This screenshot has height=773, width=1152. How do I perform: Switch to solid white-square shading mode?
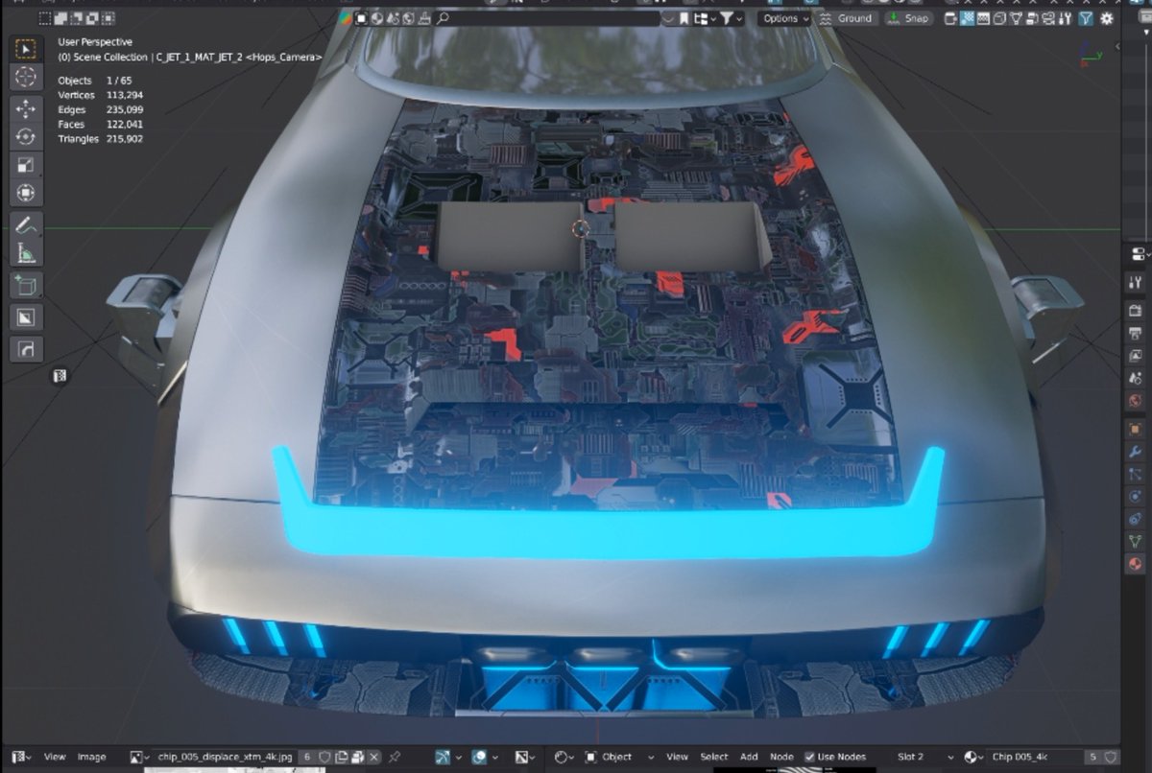361,18
